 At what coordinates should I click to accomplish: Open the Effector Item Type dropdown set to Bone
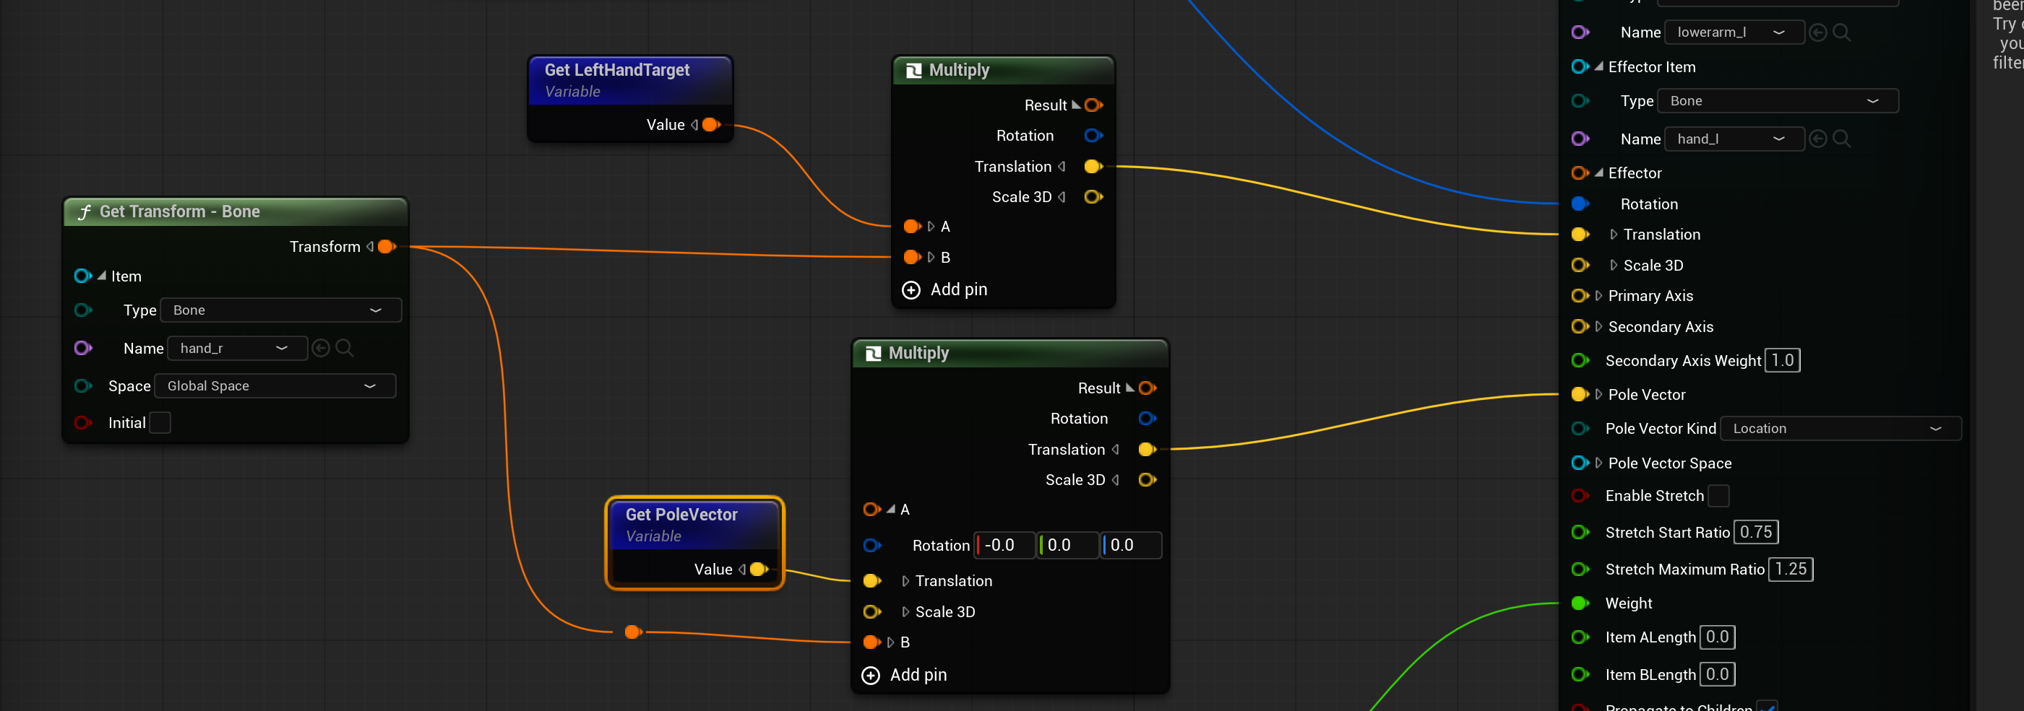coord(1778,100)
